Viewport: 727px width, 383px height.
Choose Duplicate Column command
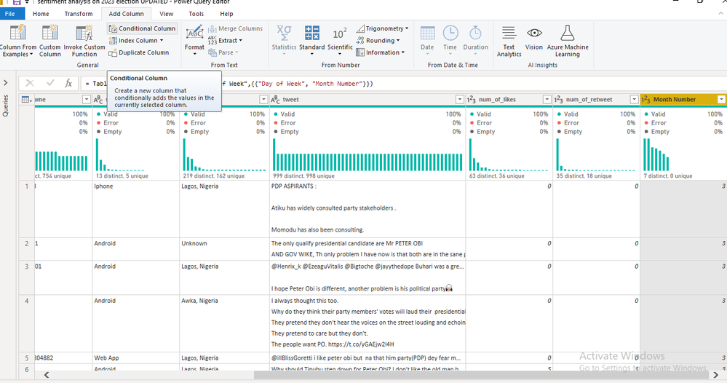138,52
